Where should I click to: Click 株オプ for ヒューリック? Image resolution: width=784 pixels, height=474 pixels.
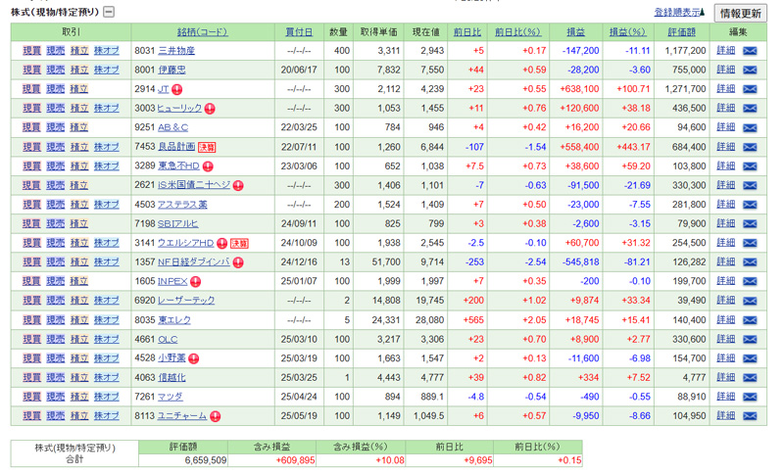(x=107, y=109)
